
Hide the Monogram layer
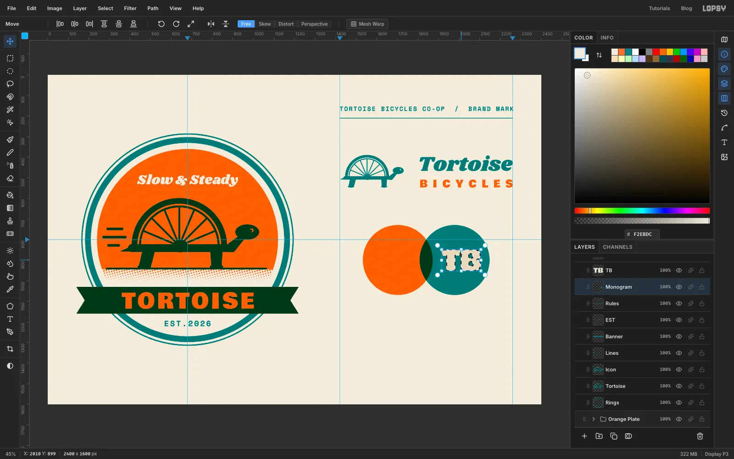click(x=679, y=287)
